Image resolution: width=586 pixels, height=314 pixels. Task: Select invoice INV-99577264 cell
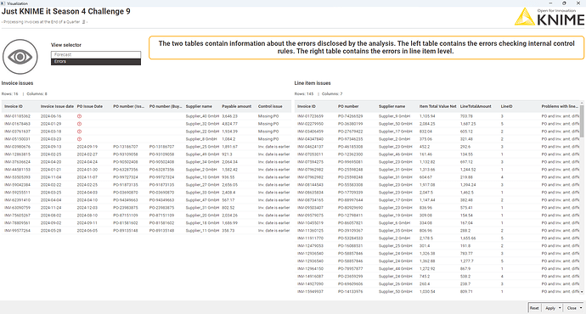pyautogui.click(x=17, y=231)
